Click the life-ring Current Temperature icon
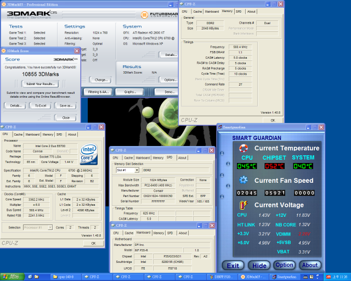The height and width of the screenshot is (281, 351). (244, 148)
